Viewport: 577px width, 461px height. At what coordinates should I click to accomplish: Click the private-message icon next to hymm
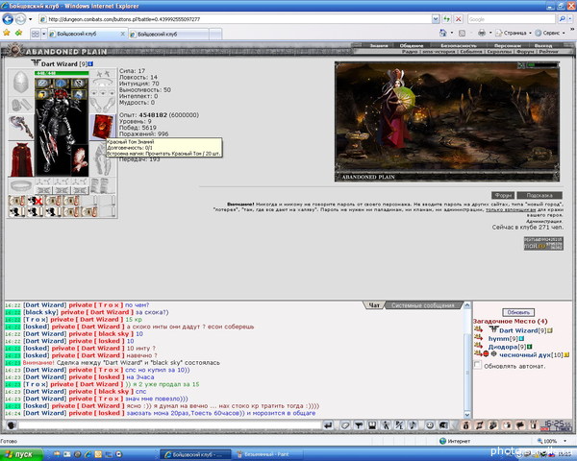coord(478,337)
